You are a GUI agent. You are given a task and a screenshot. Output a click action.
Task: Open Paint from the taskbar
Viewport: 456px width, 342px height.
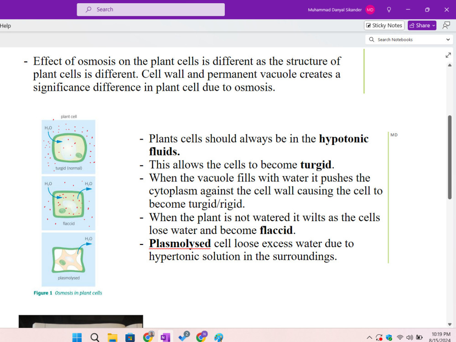tap(219, 337)
